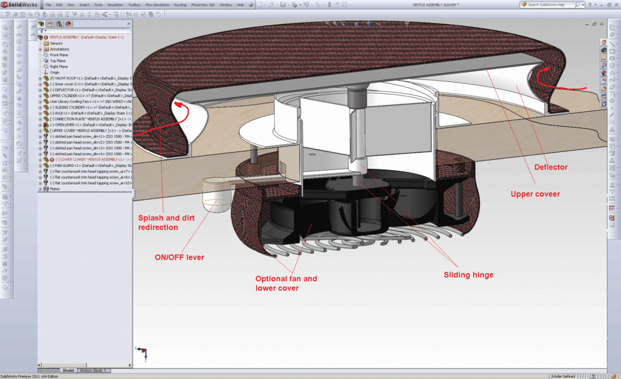Collapse the Annotations folder

pos(39,49)
